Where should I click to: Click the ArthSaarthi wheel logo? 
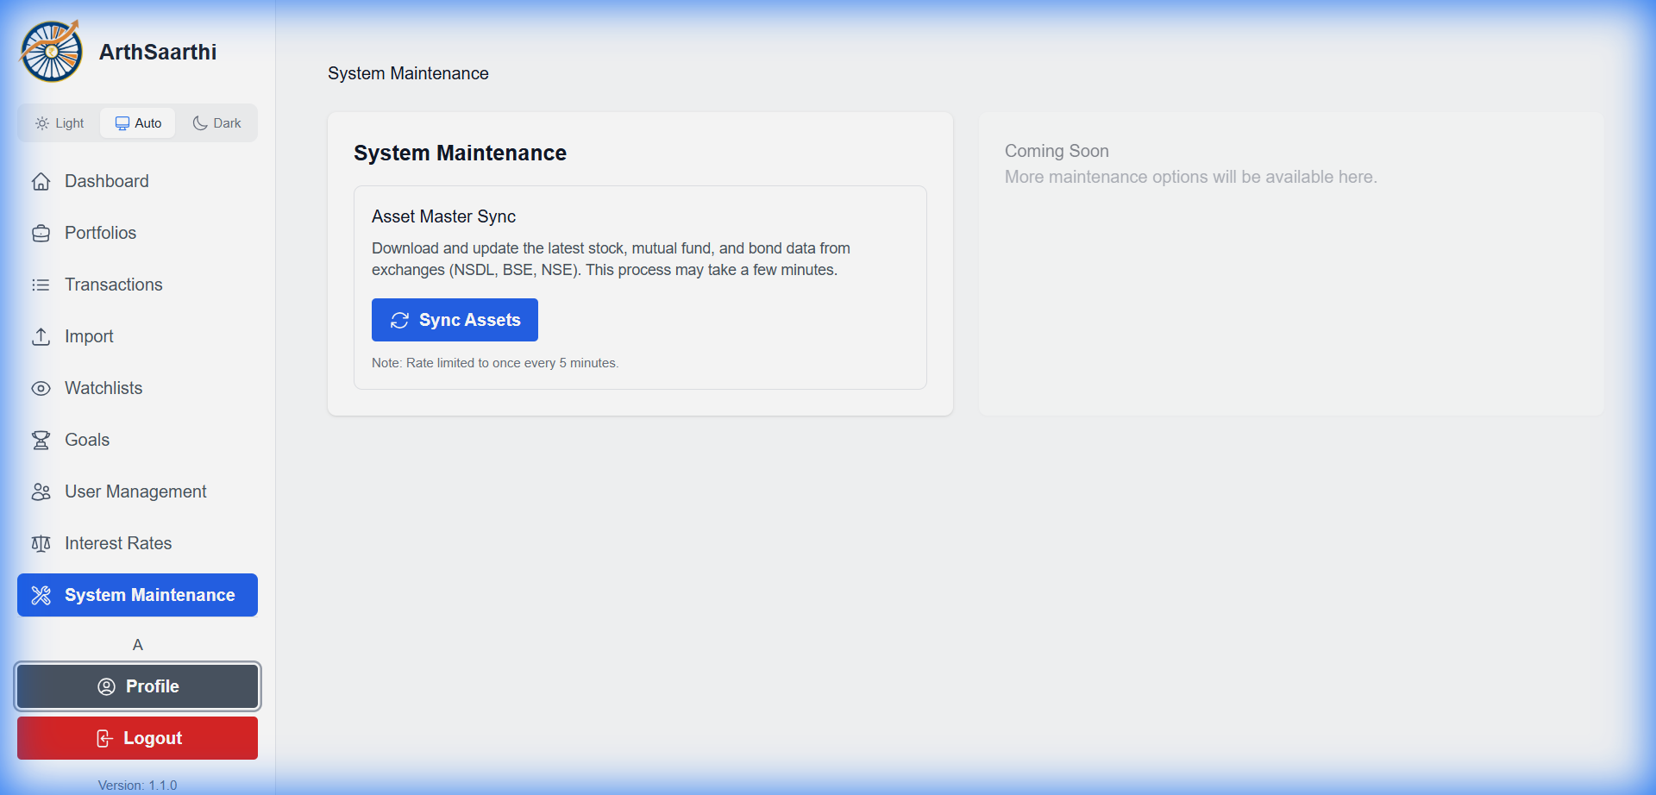coord(50,50)
